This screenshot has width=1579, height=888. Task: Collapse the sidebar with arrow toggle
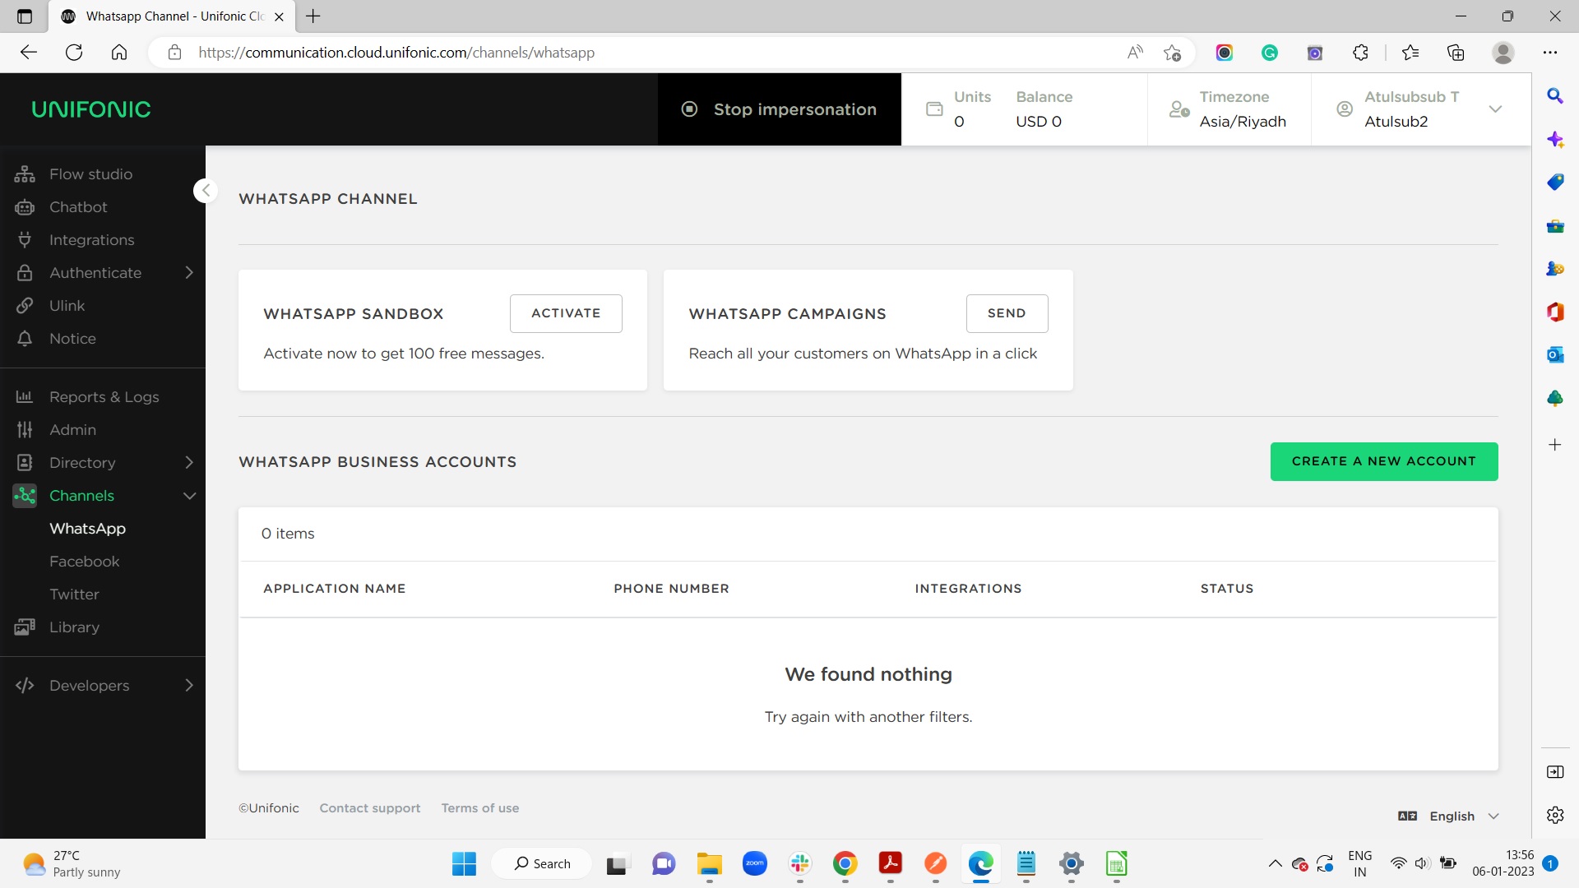coord(206,191)
